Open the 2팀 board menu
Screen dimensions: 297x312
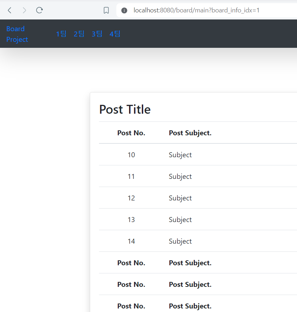pos(79,34)
